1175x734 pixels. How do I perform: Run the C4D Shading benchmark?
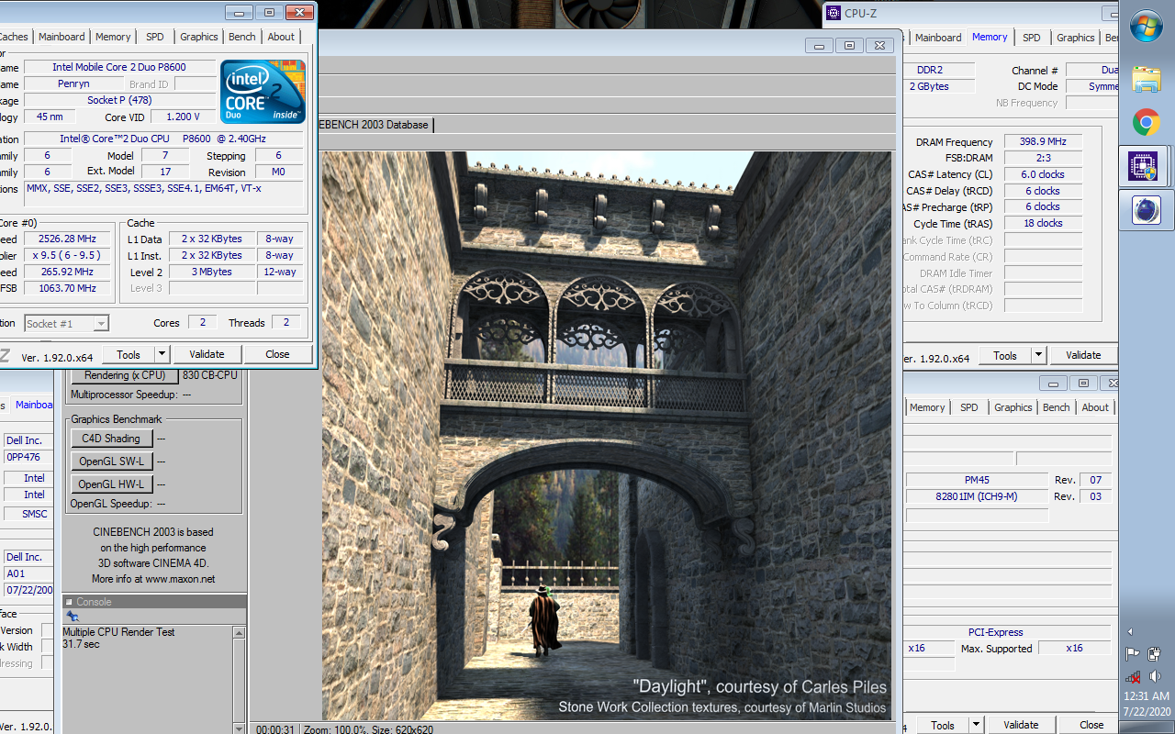click(x=111, y=439)
